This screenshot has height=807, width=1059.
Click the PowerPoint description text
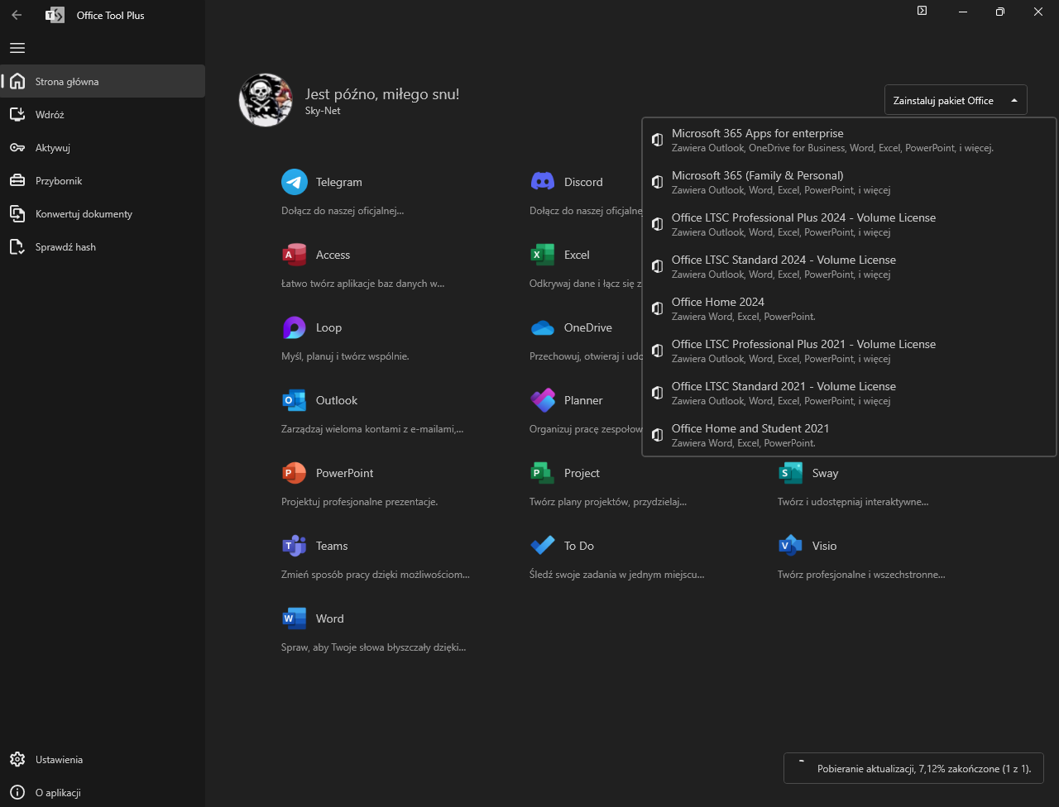(360, 502)
